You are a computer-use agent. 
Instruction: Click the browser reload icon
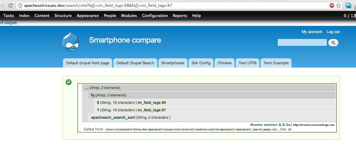pyautogui.click(x=10, y=5)
